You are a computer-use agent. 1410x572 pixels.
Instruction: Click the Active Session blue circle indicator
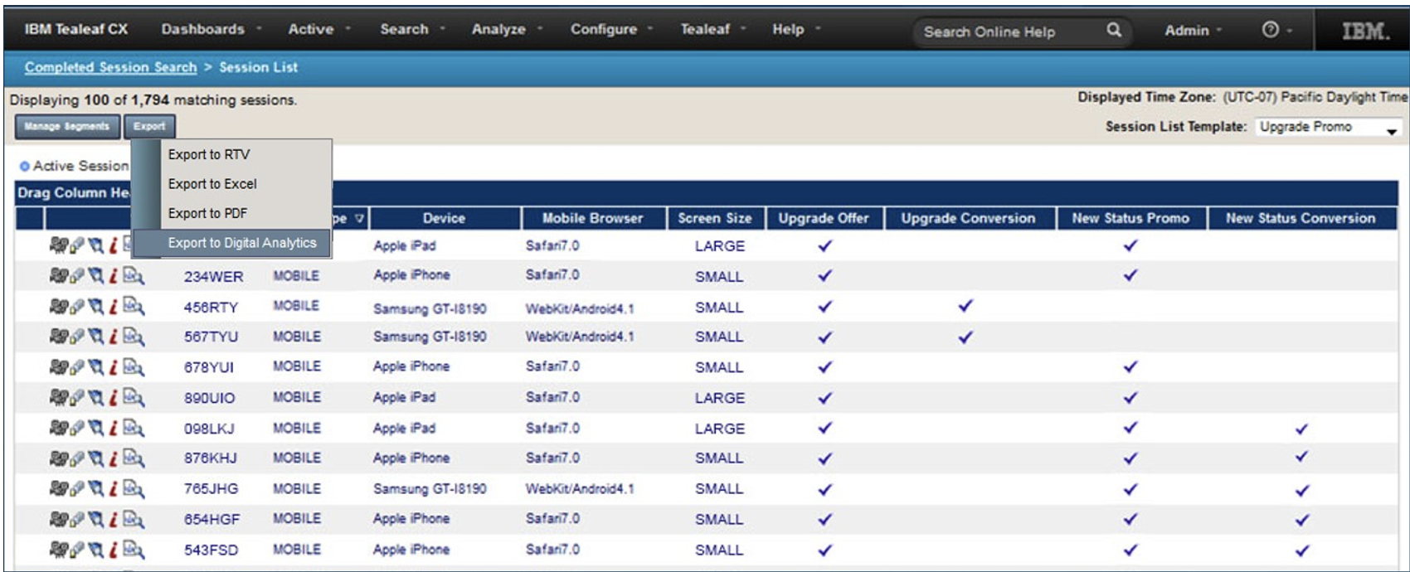(24, 167)
